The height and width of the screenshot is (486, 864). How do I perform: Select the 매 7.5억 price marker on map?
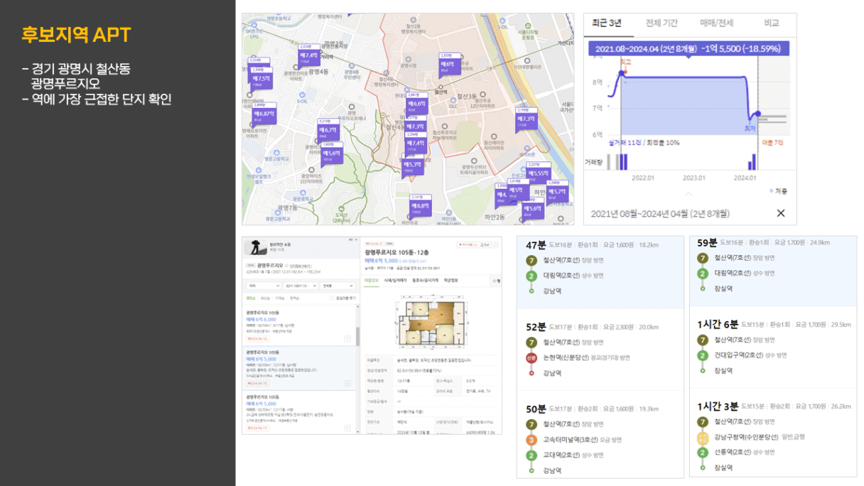click(260, 78)
